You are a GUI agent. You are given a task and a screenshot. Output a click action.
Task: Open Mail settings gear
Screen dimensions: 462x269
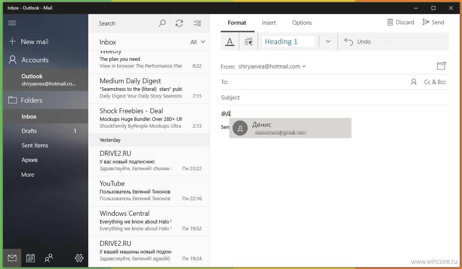click(x=79, y=258)
